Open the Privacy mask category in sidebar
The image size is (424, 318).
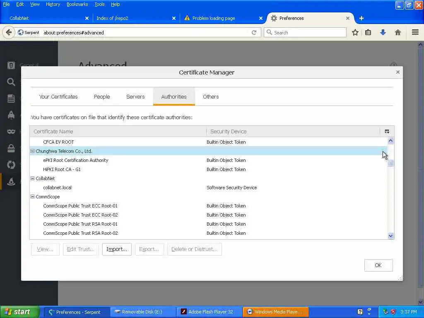(x=11, y=131)
